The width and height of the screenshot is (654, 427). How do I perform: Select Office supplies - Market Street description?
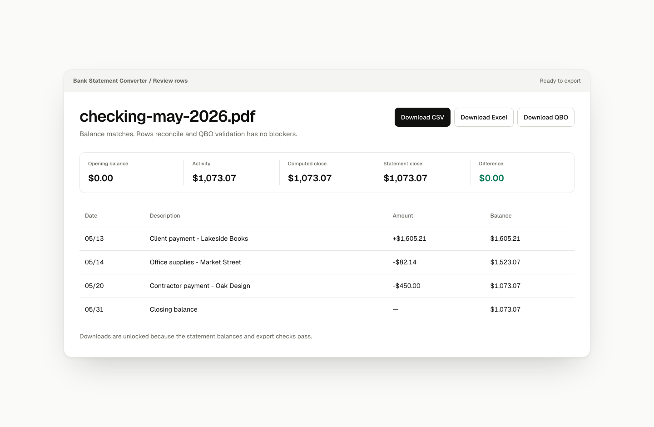(x=195, y=262)
